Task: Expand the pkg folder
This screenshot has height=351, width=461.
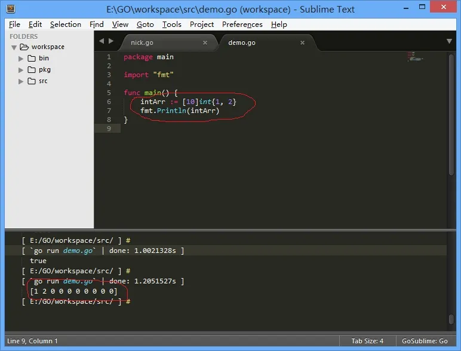Action: [x=21, y=70]
